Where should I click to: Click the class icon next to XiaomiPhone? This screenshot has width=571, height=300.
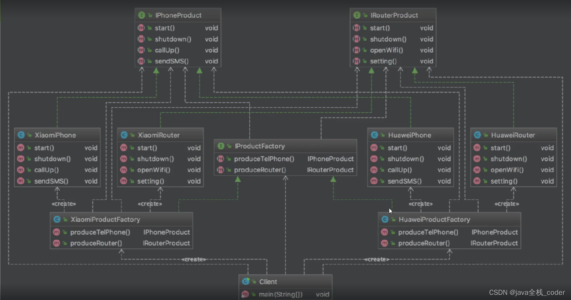pos(21,135)
